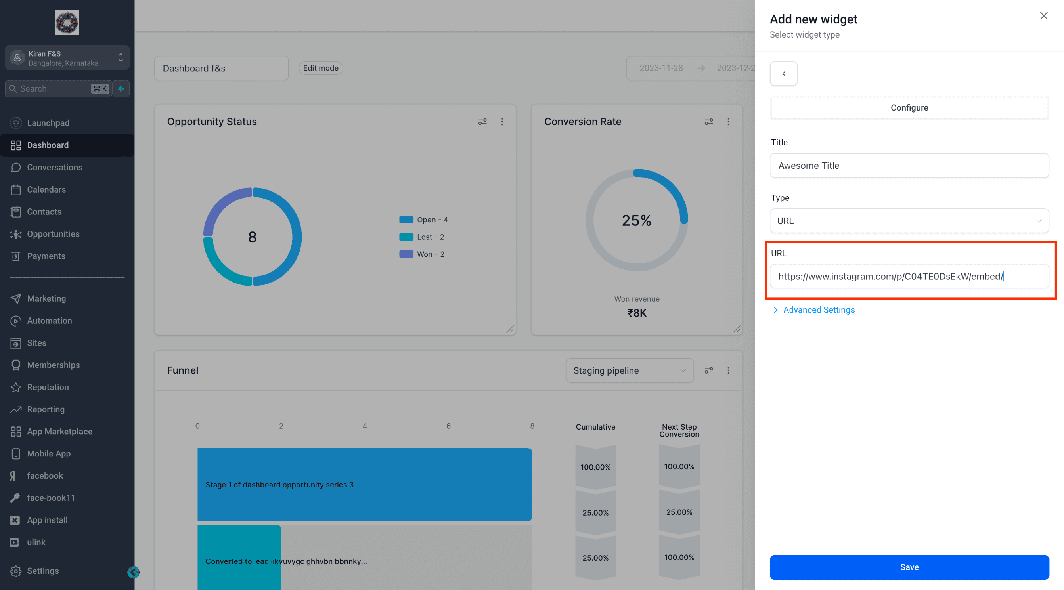1064x590 pixels.
Task: Click the App install icon
Action: [x=15, y=520]
